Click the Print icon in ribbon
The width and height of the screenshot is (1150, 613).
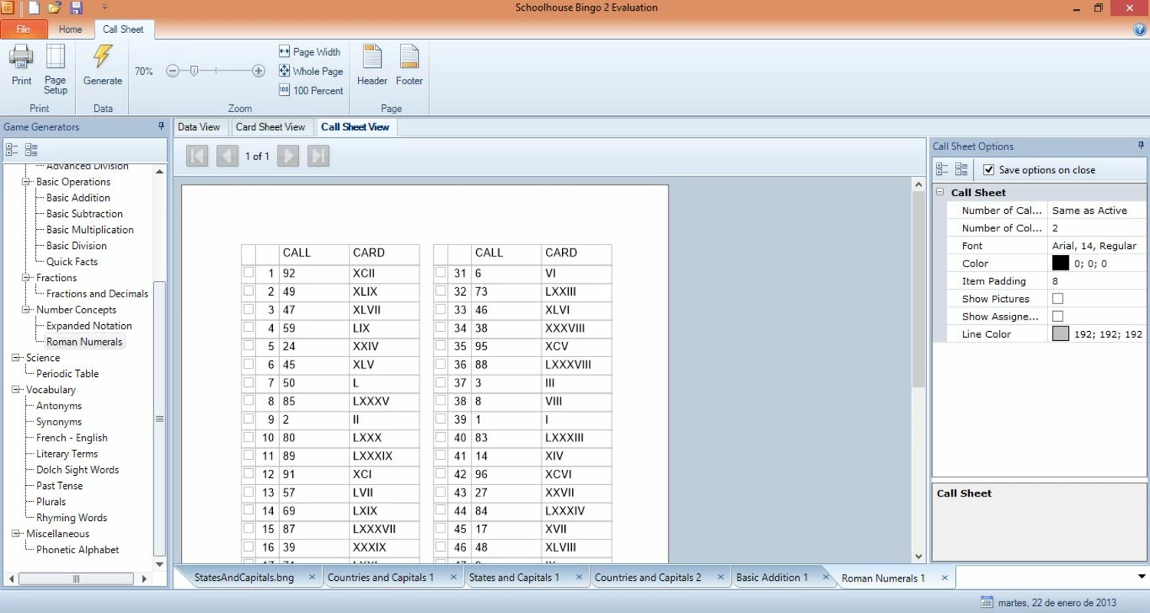[x=21, y=57]
